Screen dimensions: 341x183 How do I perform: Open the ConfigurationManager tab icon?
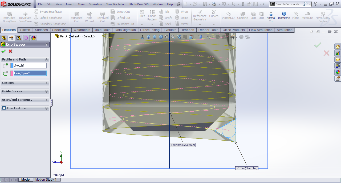point(19,38)
